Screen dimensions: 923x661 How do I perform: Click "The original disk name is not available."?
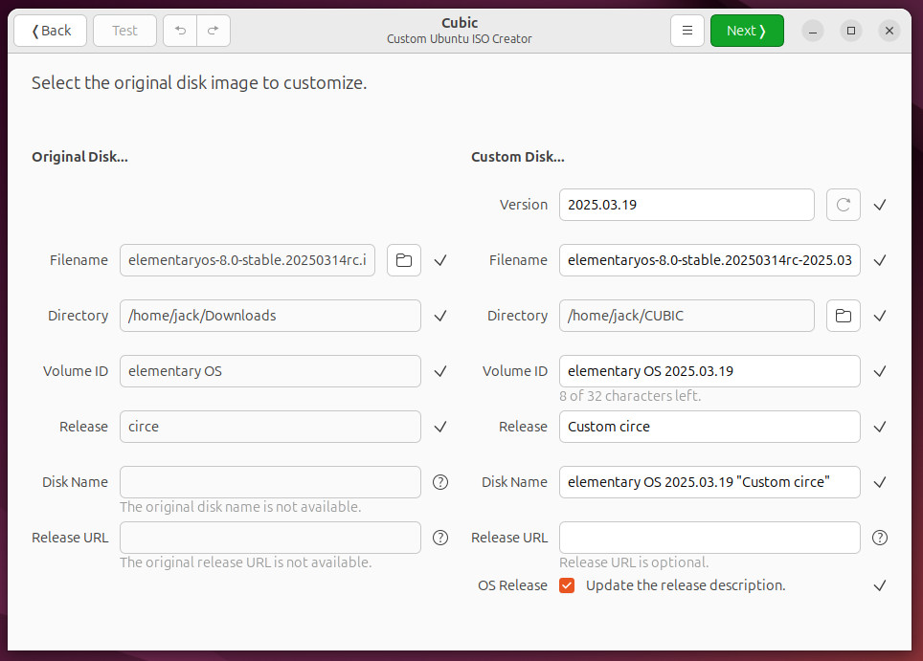240,507
